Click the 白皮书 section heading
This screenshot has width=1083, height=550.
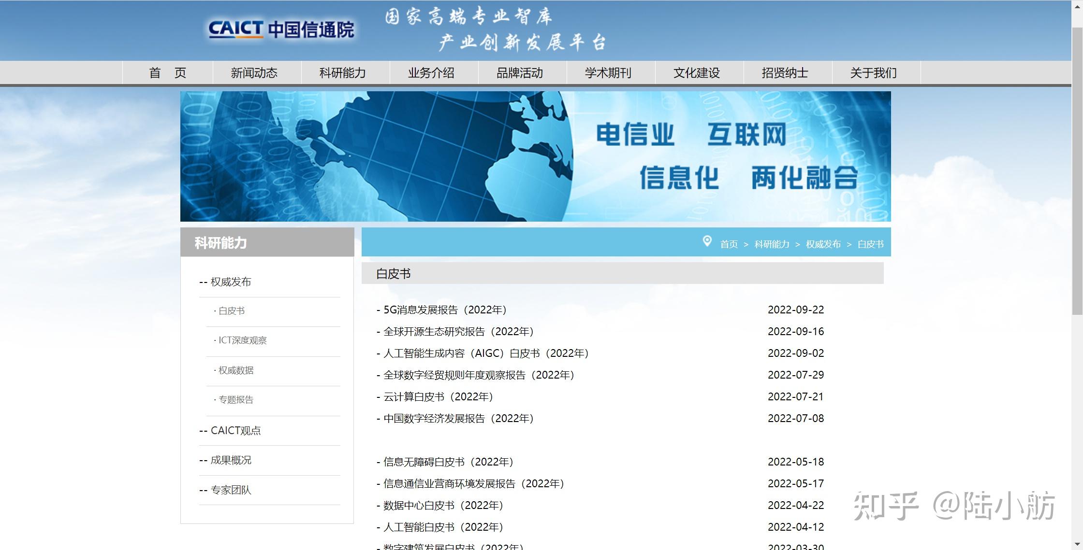[x=394, y=274]
